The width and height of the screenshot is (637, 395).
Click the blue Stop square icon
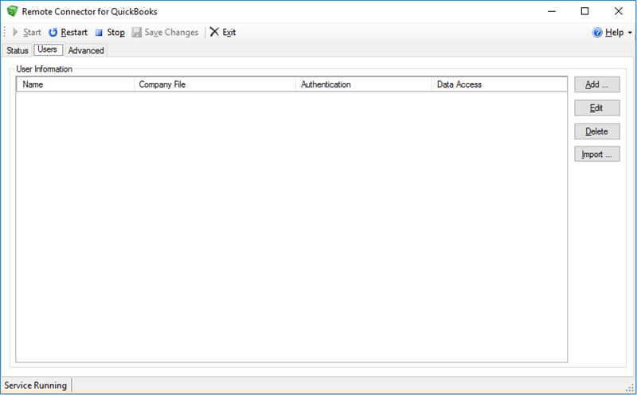99,33
